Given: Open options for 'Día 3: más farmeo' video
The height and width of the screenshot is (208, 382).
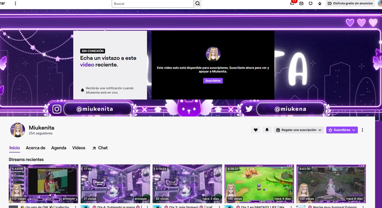Looking at the screenshot, I should click(x=219, y=207).
